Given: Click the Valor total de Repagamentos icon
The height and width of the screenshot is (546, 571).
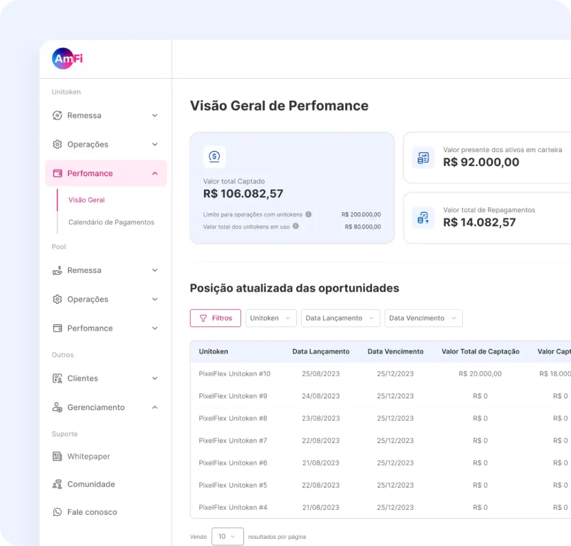Looking at the screenshot, I should pos(423,218).
